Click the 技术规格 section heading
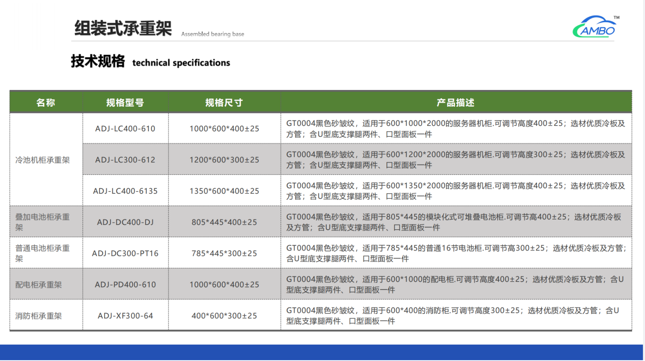 click(97, 61)
